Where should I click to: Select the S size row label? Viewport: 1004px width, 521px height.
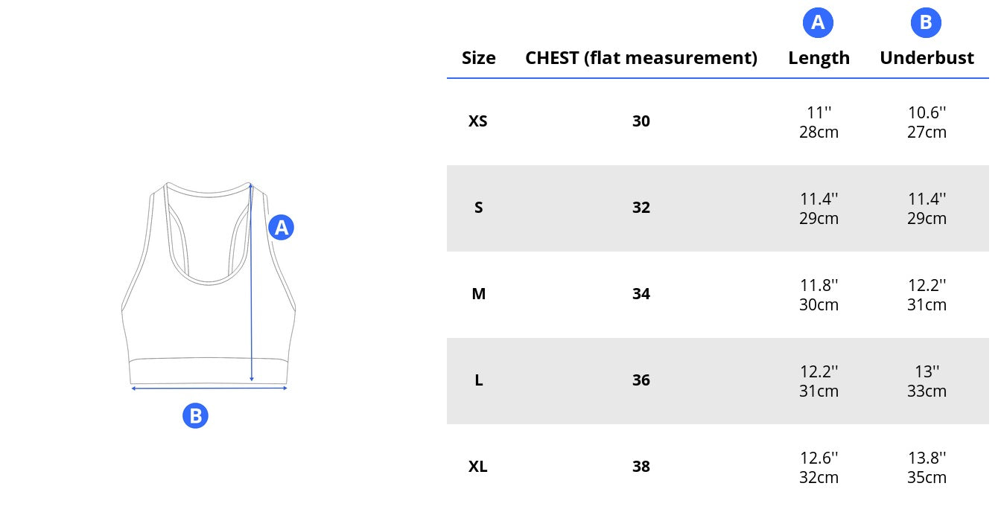478,208
